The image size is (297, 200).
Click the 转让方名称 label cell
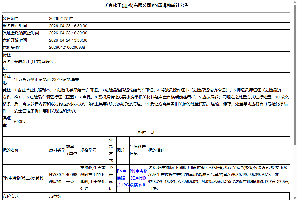(8, 62)
